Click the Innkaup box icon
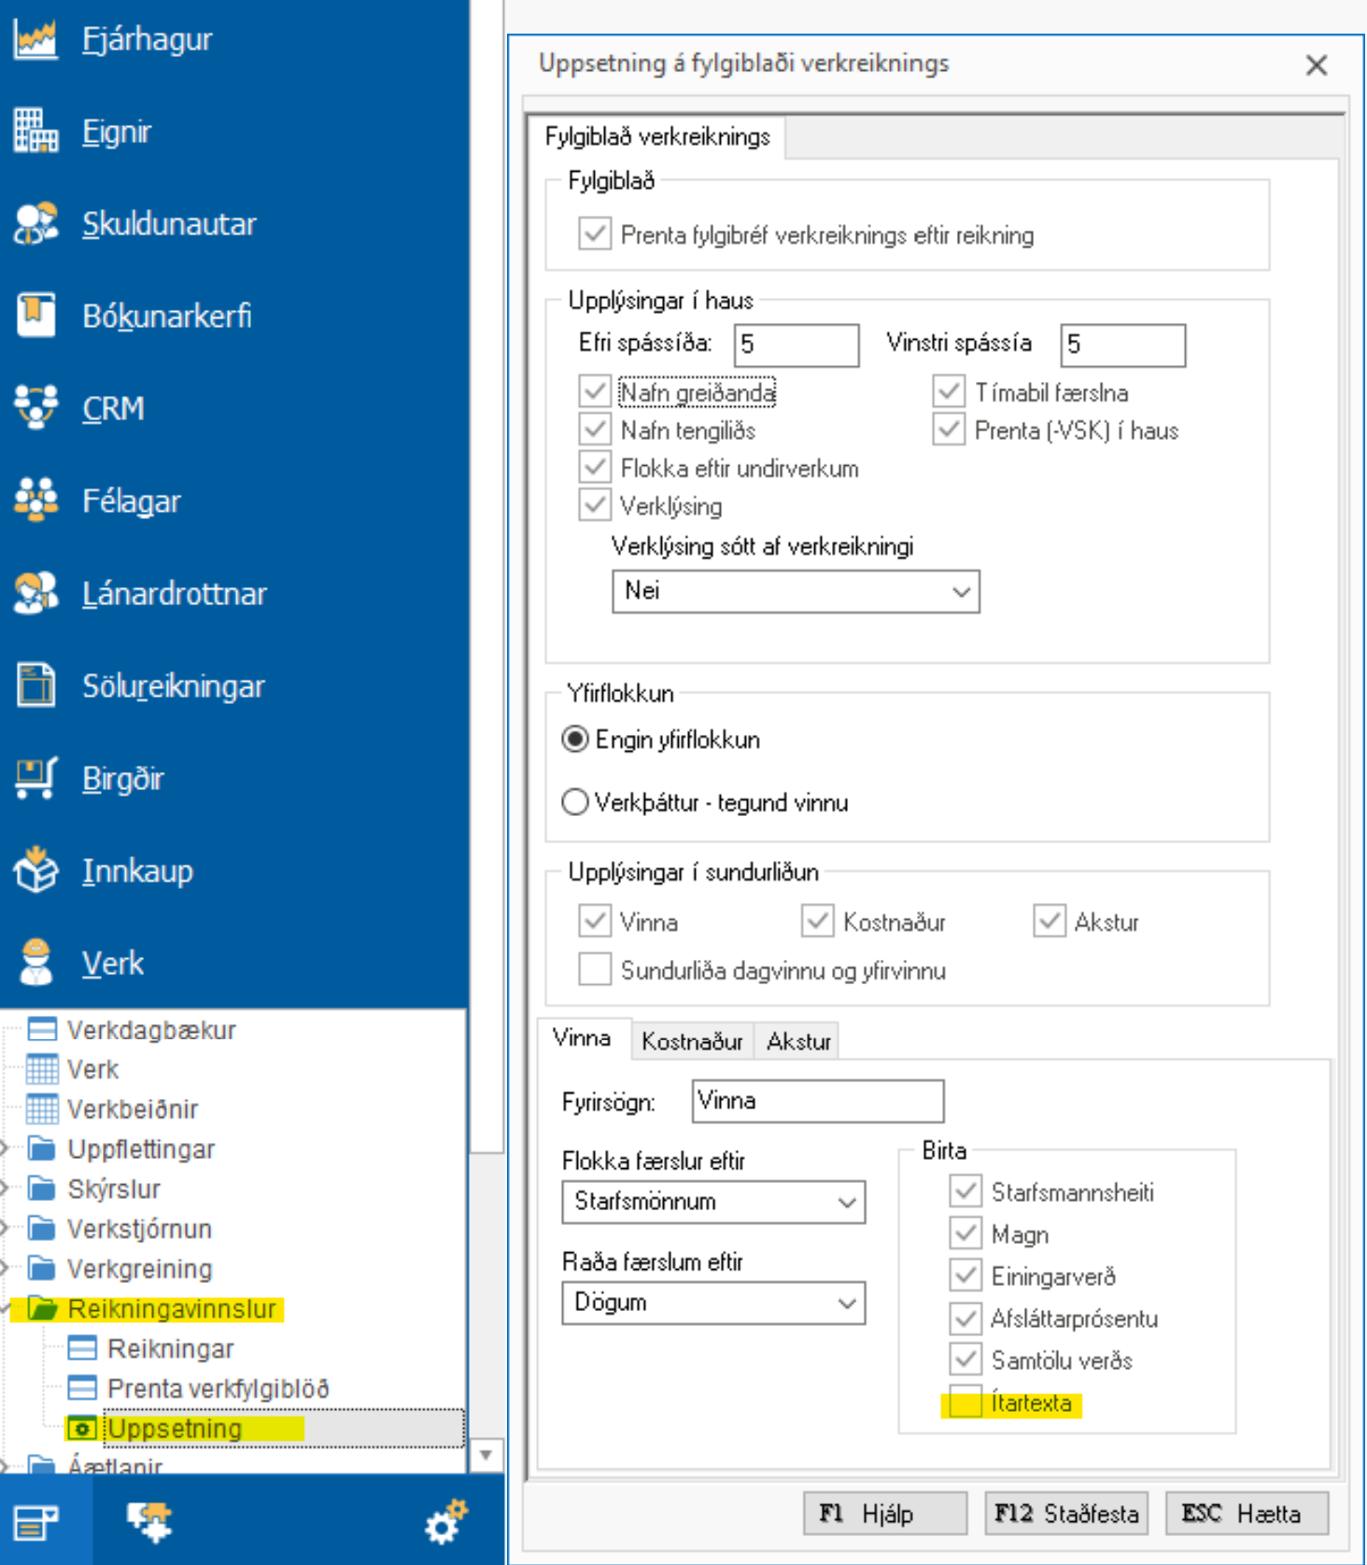Image resolution: width=1367 pixels, height=1565 pixels. (35, 870)
